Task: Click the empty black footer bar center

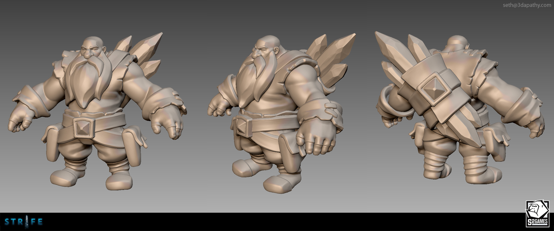Action: (277, 222)
